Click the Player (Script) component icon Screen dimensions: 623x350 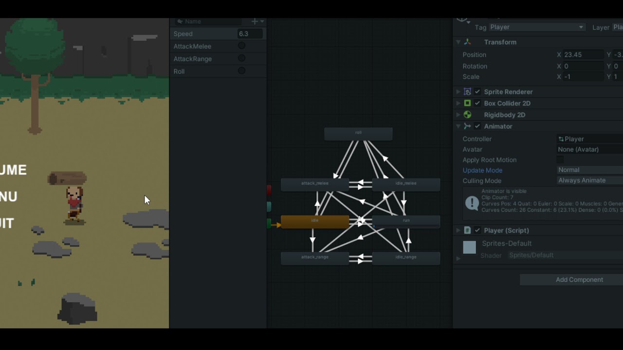pyautogui.click(x=467, y=230)
